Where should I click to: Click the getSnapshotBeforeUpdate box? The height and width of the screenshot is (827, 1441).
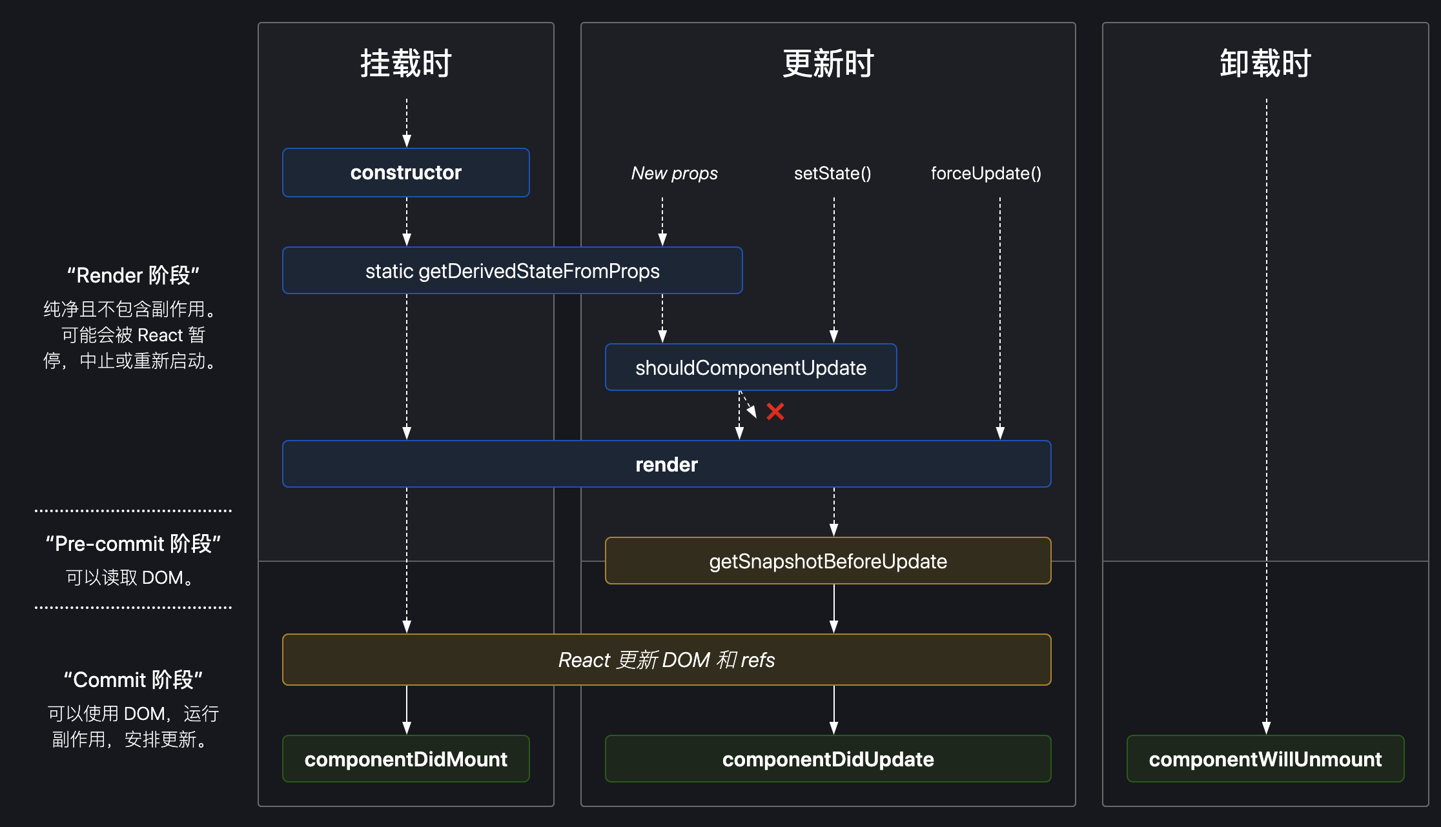[828, 561]
